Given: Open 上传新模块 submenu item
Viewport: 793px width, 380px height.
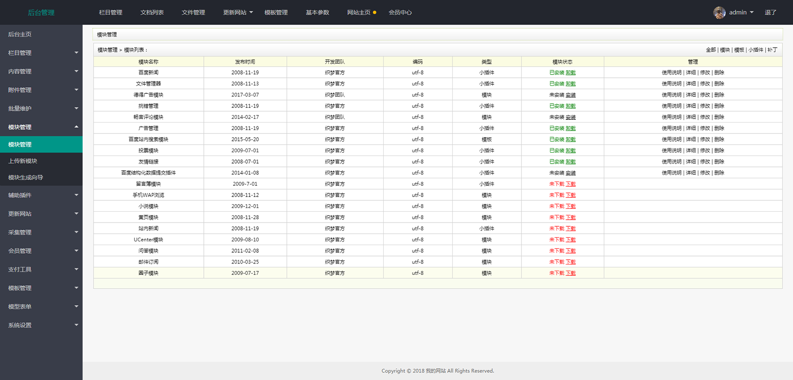Looking at the screenshot, I should (41, 161).
